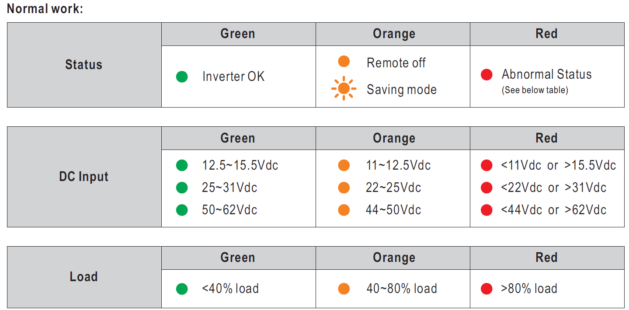Viewport: 629px width, 310px height.
Task: Click the green Inverter OK indicator dot
Action: (182, 77)
